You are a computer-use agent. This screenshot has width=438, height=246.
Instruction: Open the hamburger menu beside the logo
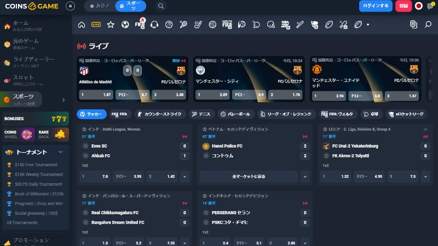[71, 6]
